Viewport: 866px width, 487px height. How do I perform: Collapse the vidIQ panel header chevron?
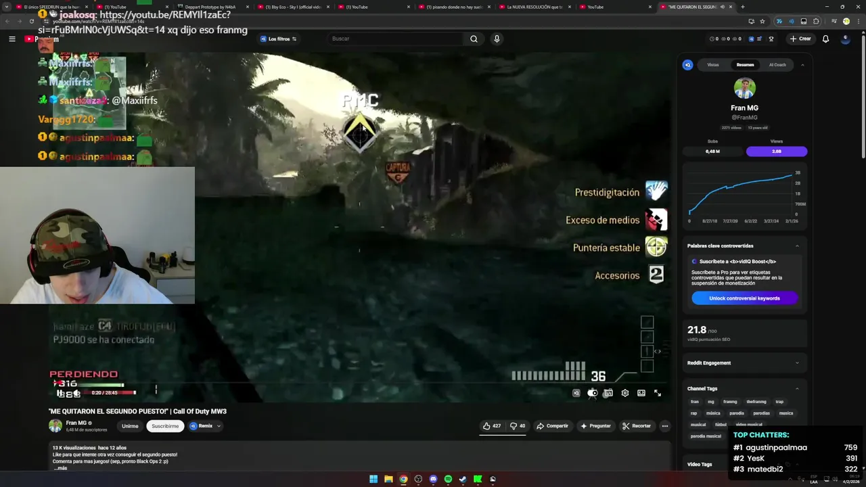pyautogui.click(x=802, y=65)
